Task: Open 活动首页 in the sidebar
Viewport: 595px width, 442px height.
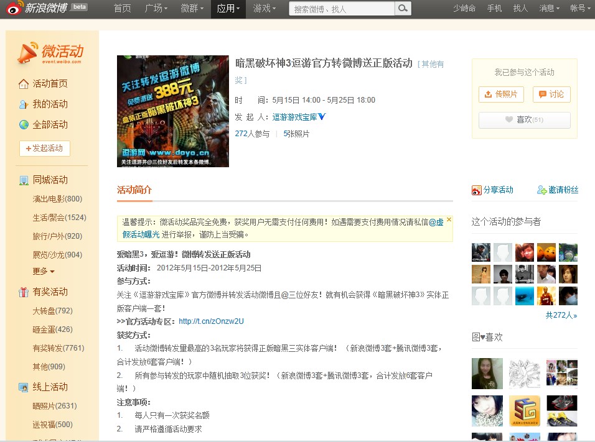Action: pos(50,84)
